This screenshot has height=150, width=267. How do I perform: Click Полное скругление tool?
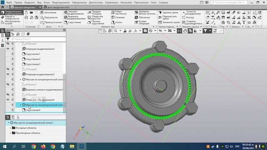pyautogui.click(x=96, y=22)
